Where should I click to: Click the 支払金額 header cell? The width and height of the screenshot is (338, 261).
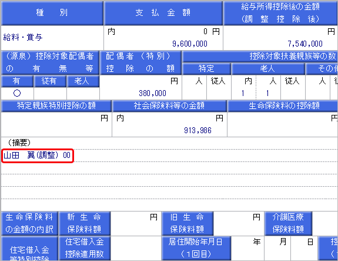[163, 13]
